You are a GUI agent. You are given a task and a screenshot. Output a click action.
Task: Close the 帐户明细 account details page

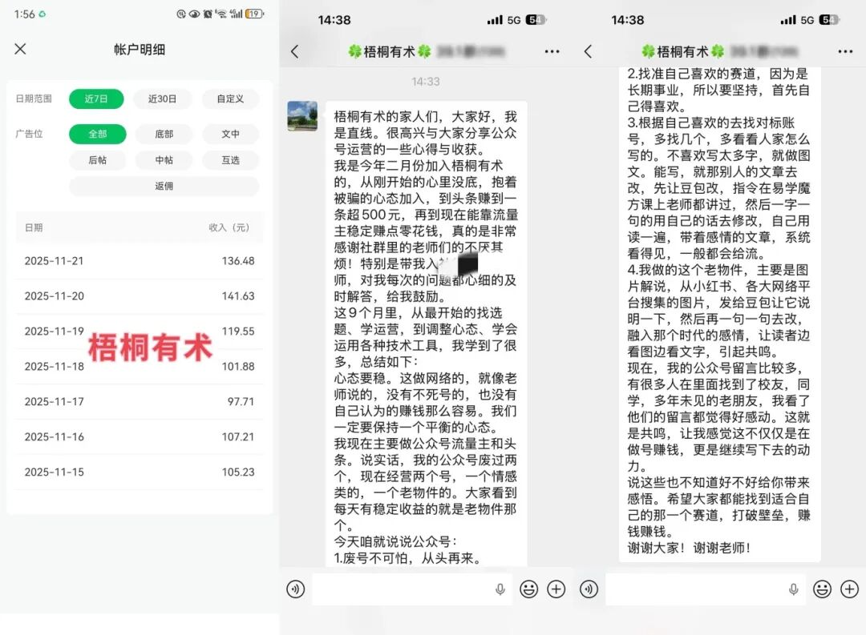coord(20,49)
